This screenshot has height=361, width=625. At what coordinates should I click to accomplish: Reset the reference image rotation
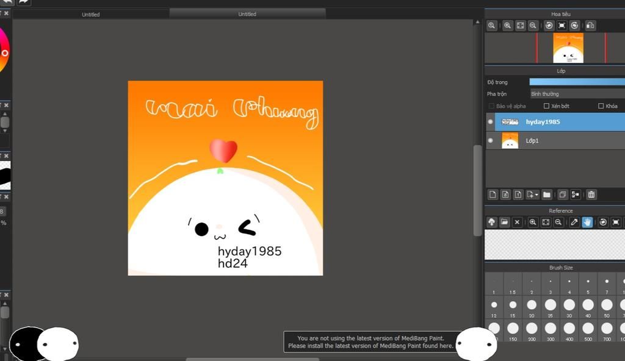(616, 222)
